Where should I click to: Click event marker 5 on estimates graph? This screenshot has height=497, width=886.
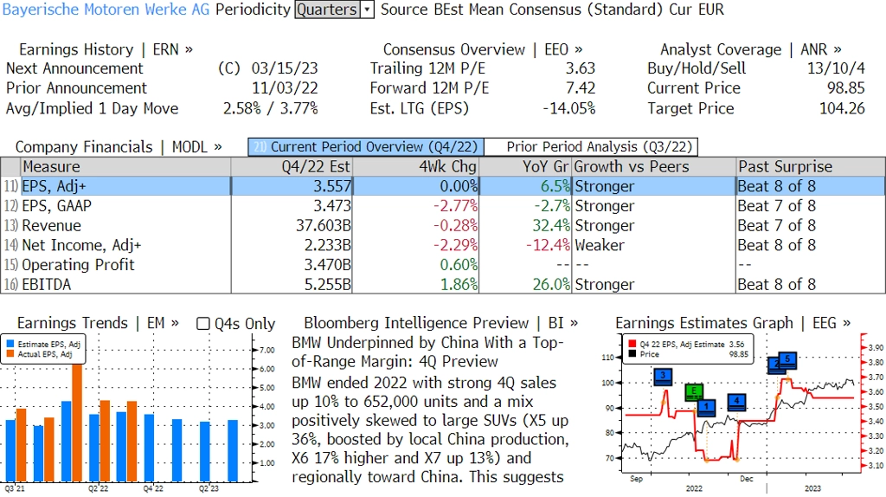point(787,359)
